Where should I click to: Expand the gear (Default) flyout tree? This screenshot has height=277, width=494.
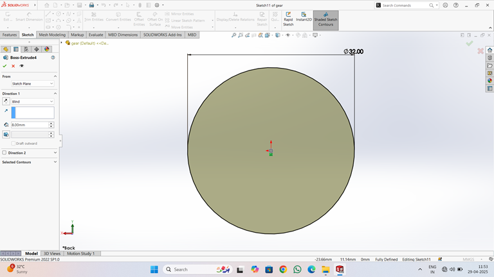coord(62,43)
